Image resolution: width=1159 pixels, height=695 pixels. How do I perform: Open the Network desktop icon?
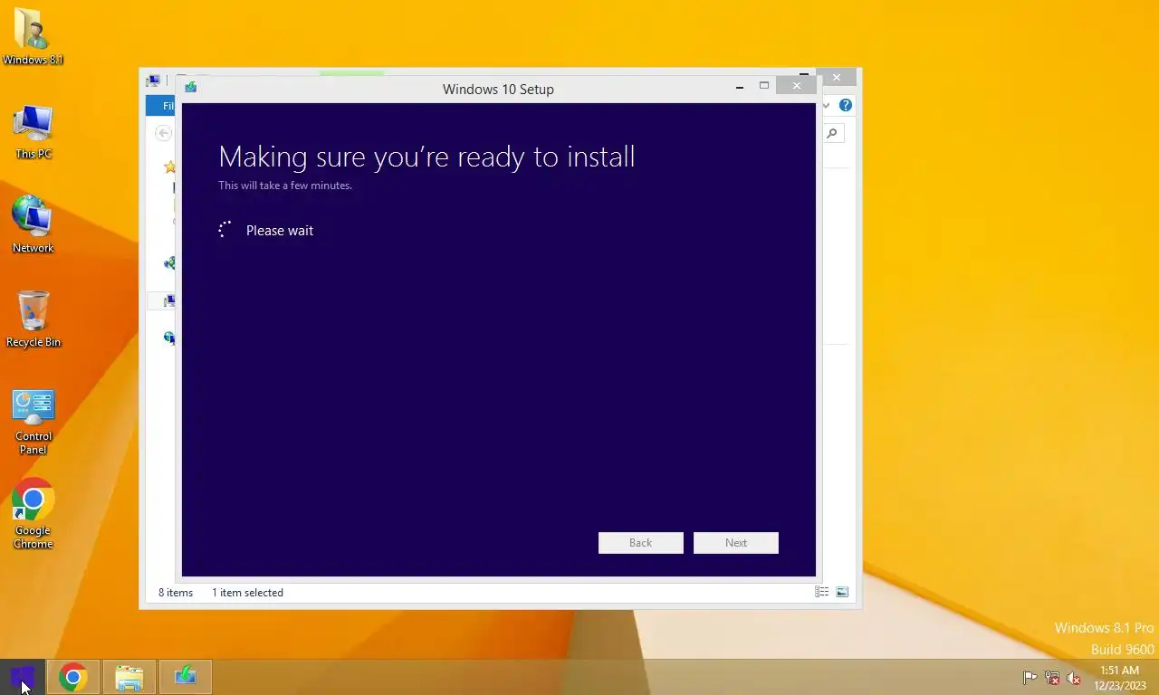tap(33, 224)
